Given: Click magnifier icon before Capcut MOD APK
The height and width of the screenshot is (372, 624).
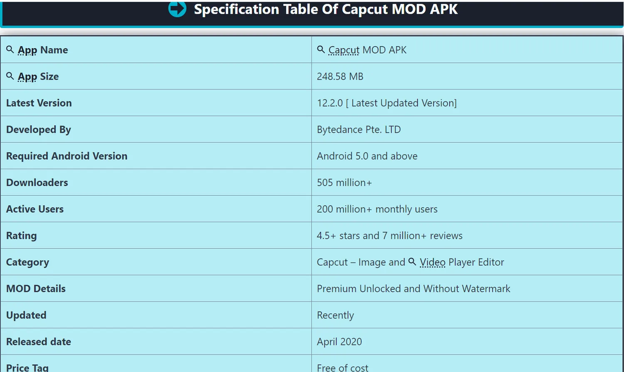Looking at the screenshot, I should 321,50.
